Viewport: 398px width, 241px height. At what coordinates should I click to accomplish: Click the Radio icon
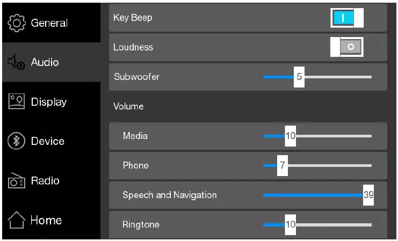[17, 181]
